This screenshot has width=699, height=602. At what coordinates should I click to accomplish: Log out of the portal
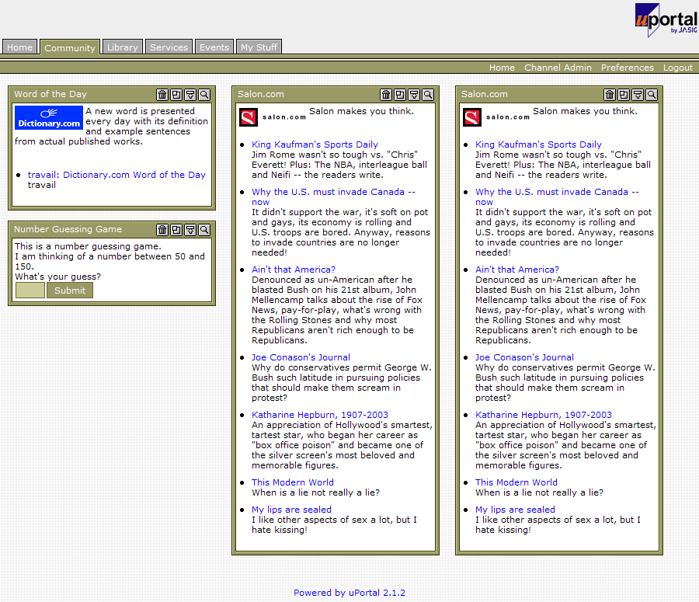point(678,68)
